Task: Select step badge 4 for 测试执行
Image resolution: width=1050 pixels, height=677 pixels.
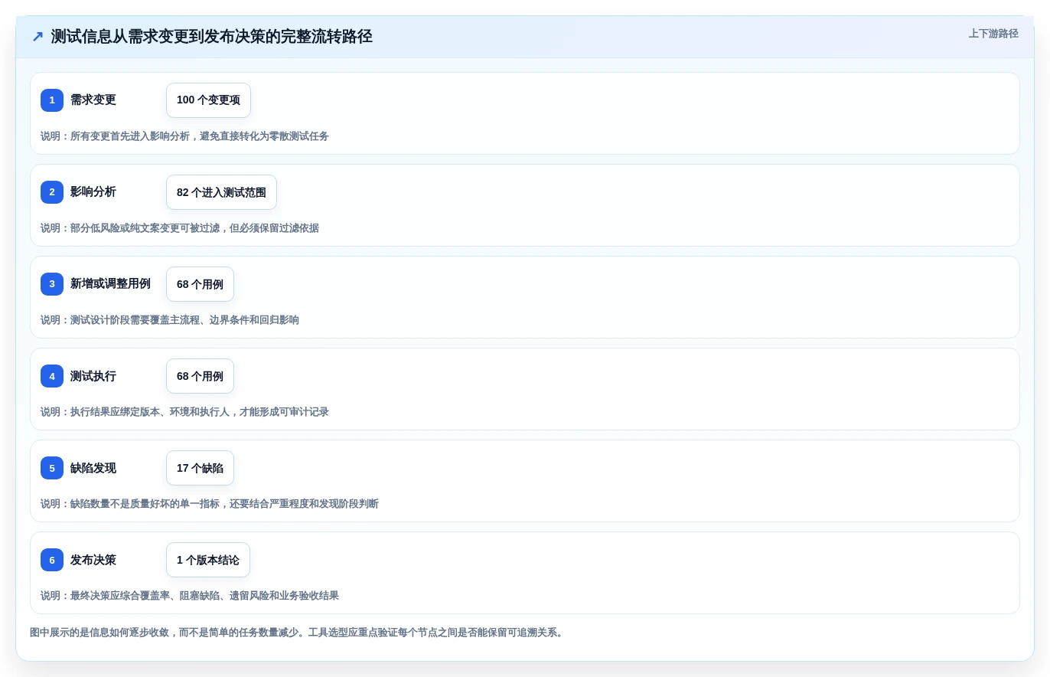Action: point(52,376)
